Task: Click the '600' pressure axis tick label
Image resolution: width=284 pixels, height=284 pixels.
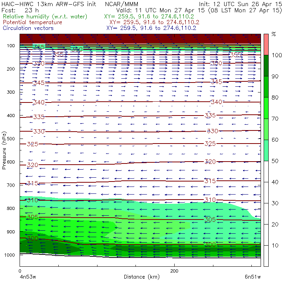Action: click(11, 162)
